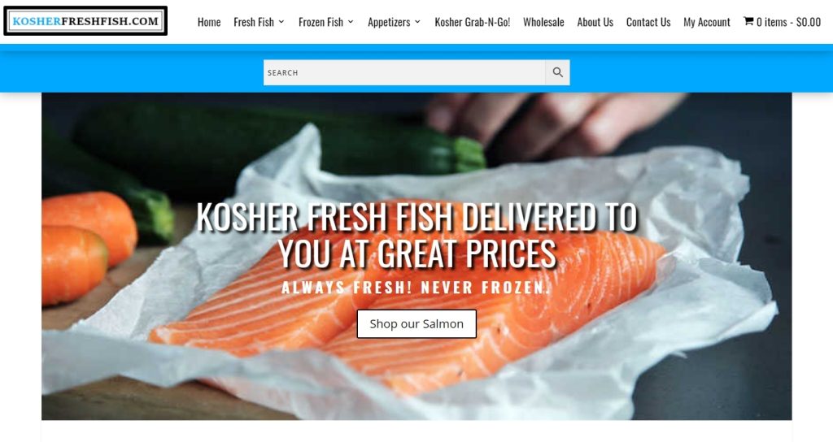Click the Kosher Fresh Fish Delivered headline
This screenshot has width=833, height=442.
pos(417,235)
